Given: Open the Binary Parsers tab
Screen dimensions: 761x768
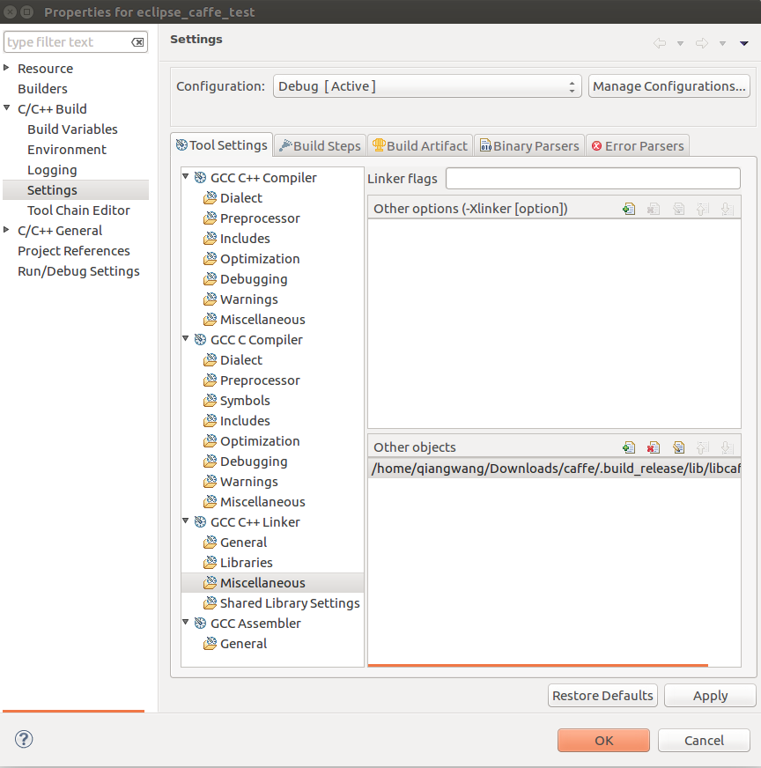Looking at the screenshot, I should pyautogui.click(x=529, y=146).
